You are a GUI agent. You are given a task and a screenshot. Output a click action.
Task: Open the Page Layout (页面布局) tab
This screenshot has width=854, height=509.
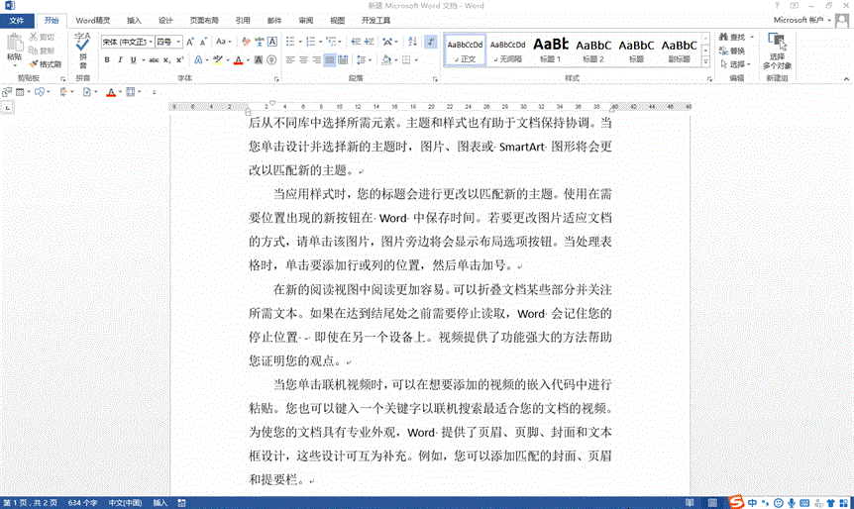pos(204,20)
